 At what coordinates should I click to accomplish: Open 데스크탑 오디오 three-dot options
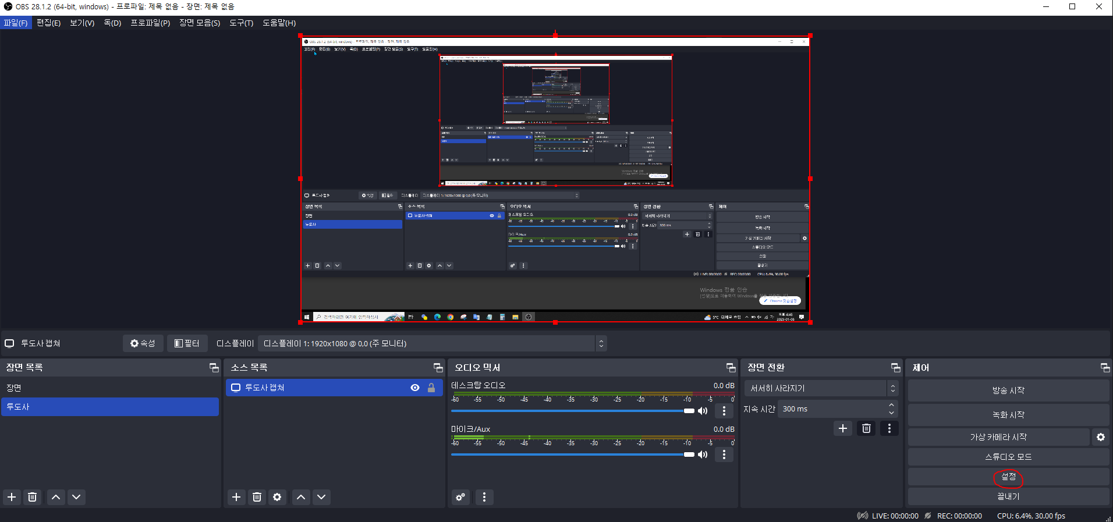point(724,411)
